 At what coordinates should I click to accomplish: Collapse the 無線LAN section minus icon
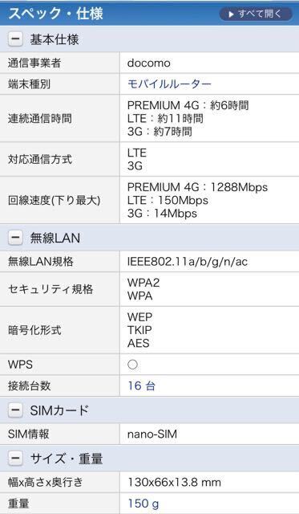(x=15, y=238)
